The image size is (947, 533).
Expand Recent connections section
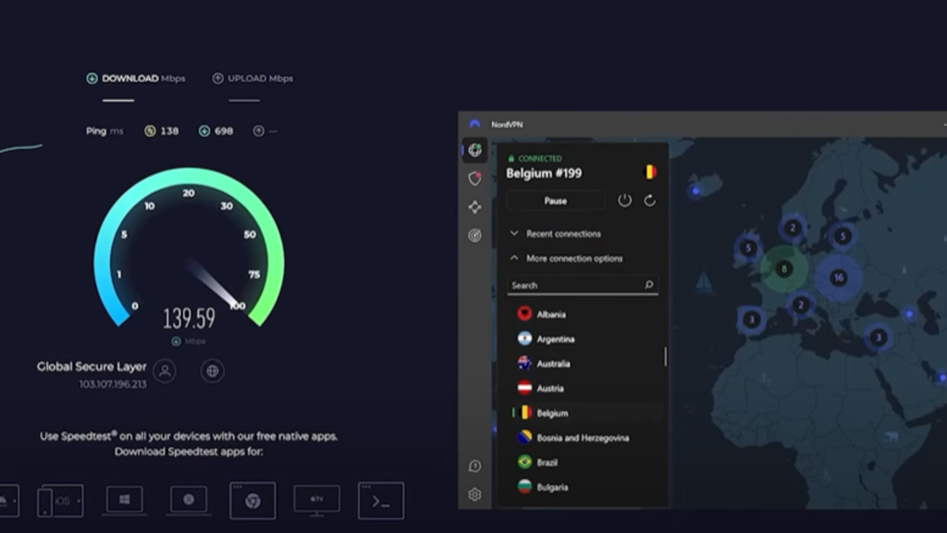pyautogui.click(x=556, y=234)
